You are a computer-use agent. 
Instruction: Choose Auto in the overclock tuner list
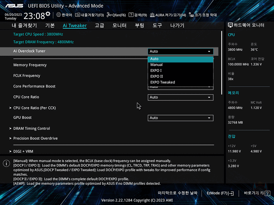181,59
